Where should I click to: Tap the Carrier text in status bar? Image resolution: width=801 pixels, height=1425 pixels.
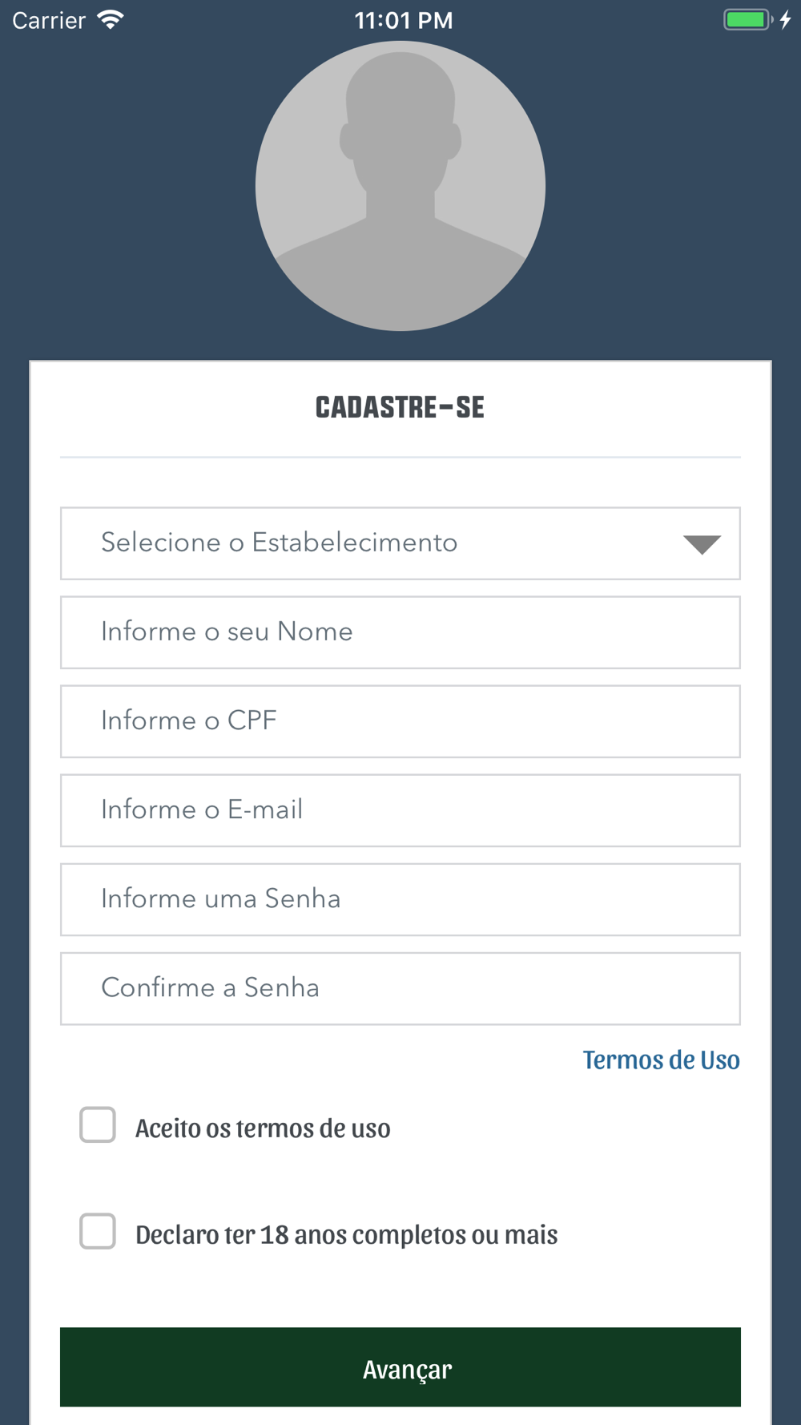(49, 20)
